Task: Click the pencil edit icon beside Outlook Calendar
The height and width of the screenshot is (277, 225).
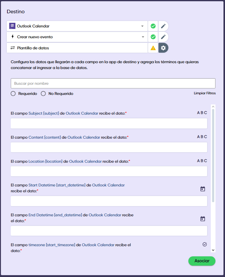Action: 163,26
